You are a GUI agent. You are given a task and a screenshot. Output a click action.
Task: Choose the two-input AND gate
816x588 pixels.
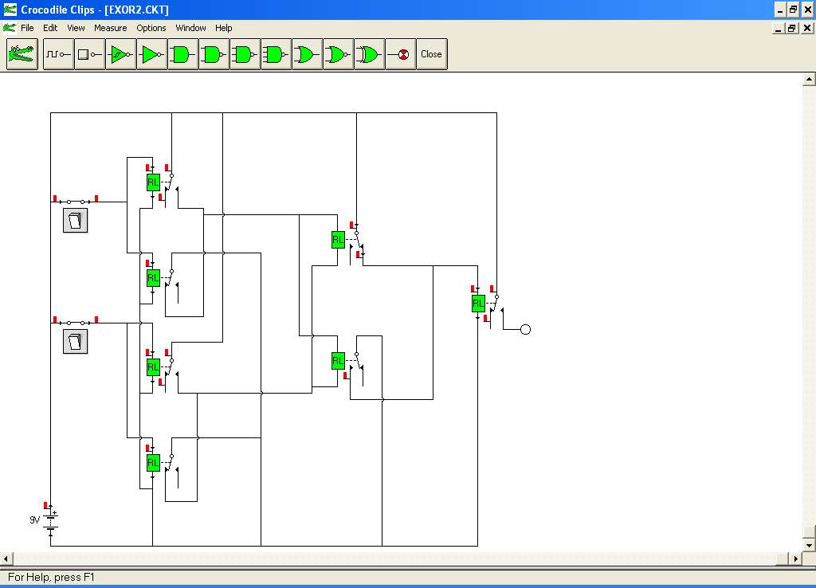(x=182, y=54)
